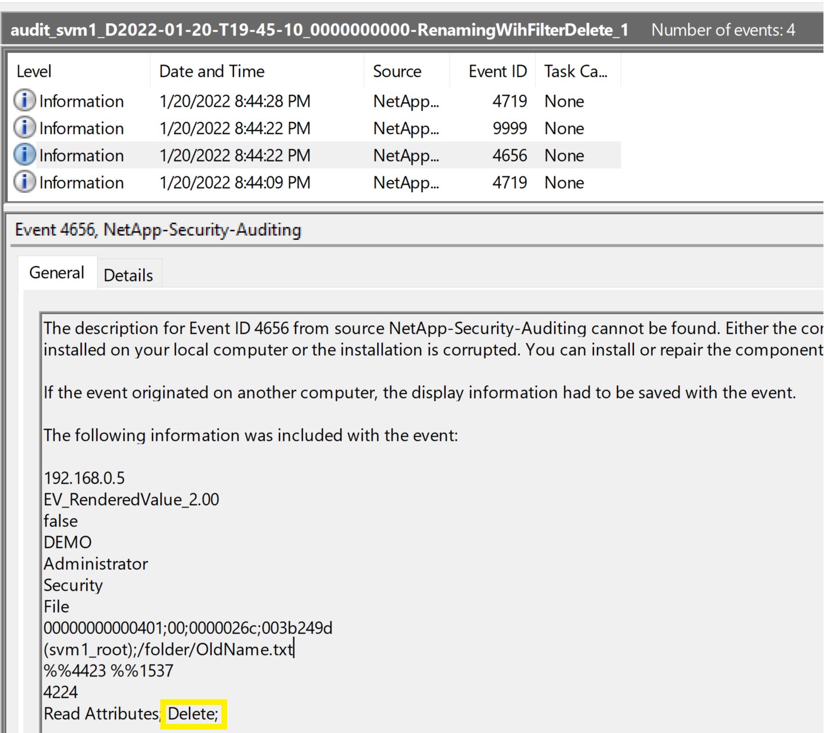Click the Source column header
This screenshot has height=733, width=824.
coord(397,71)
